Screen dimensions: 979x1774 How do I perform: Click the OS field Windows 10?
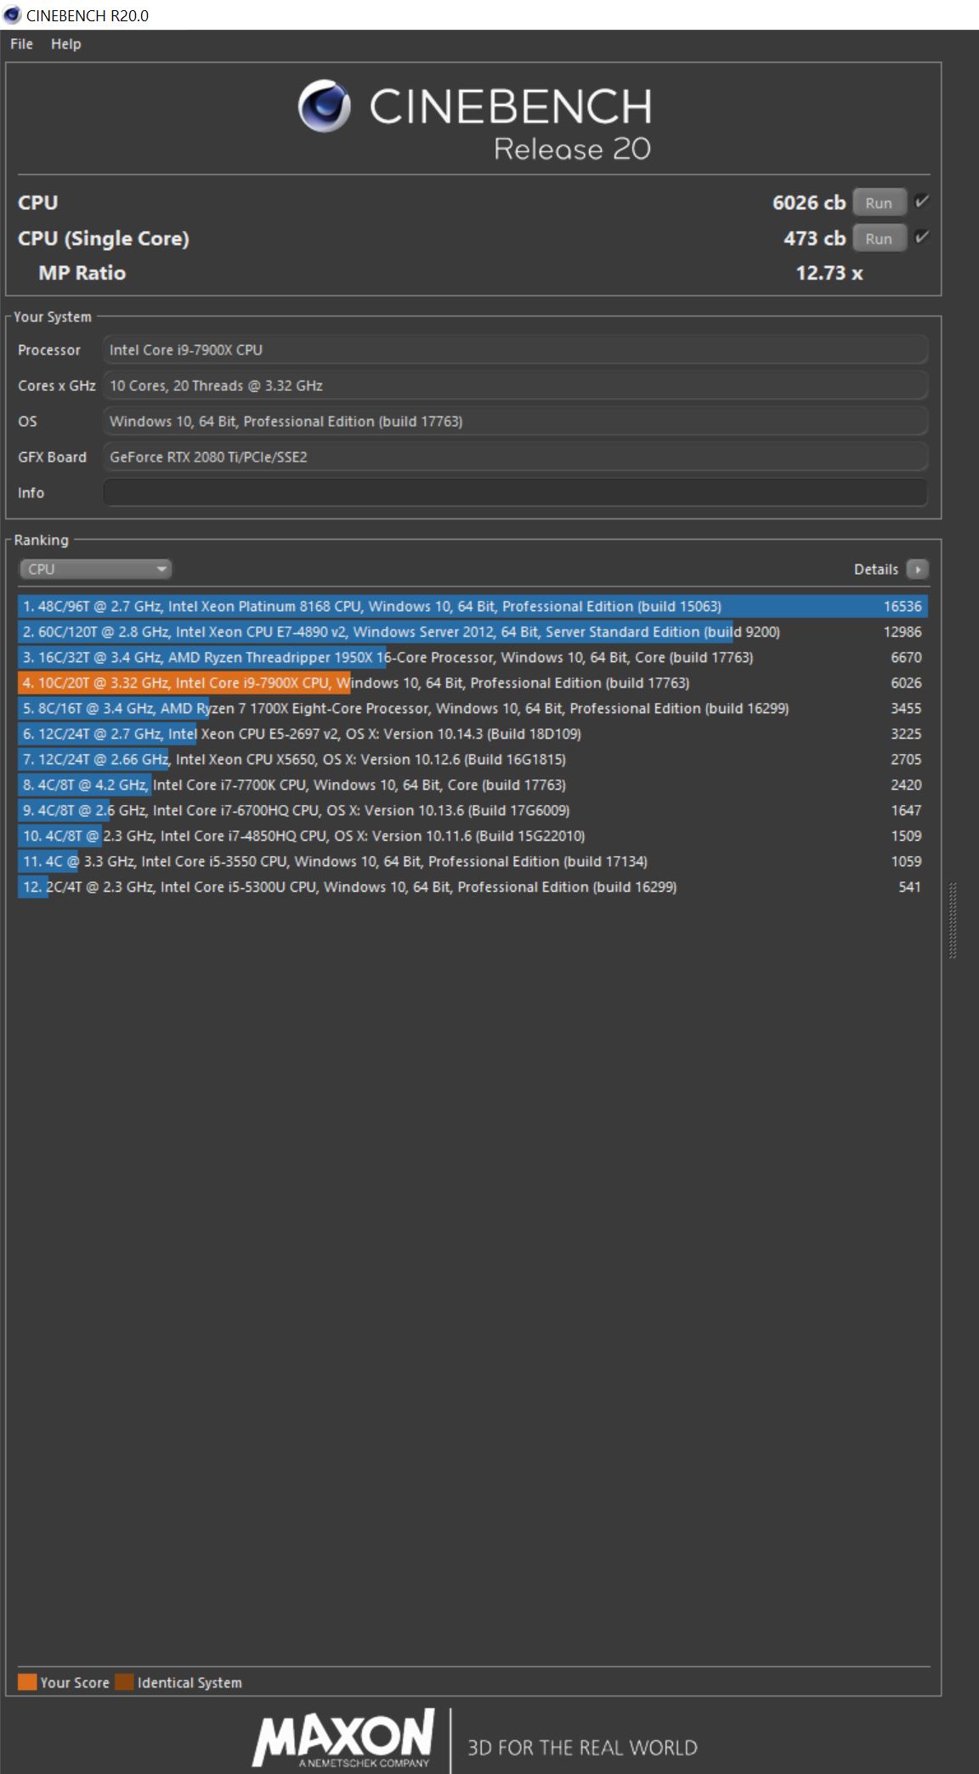515,422
